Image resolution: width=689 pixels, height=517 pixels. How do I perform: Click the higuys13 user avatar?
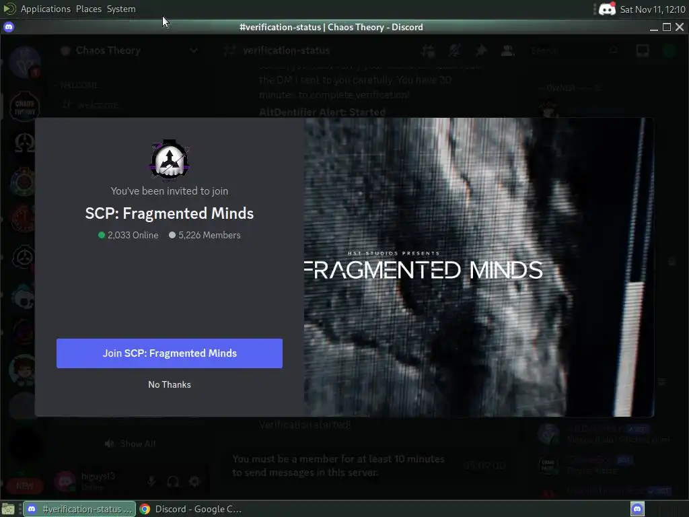click(x=65, y=481)
